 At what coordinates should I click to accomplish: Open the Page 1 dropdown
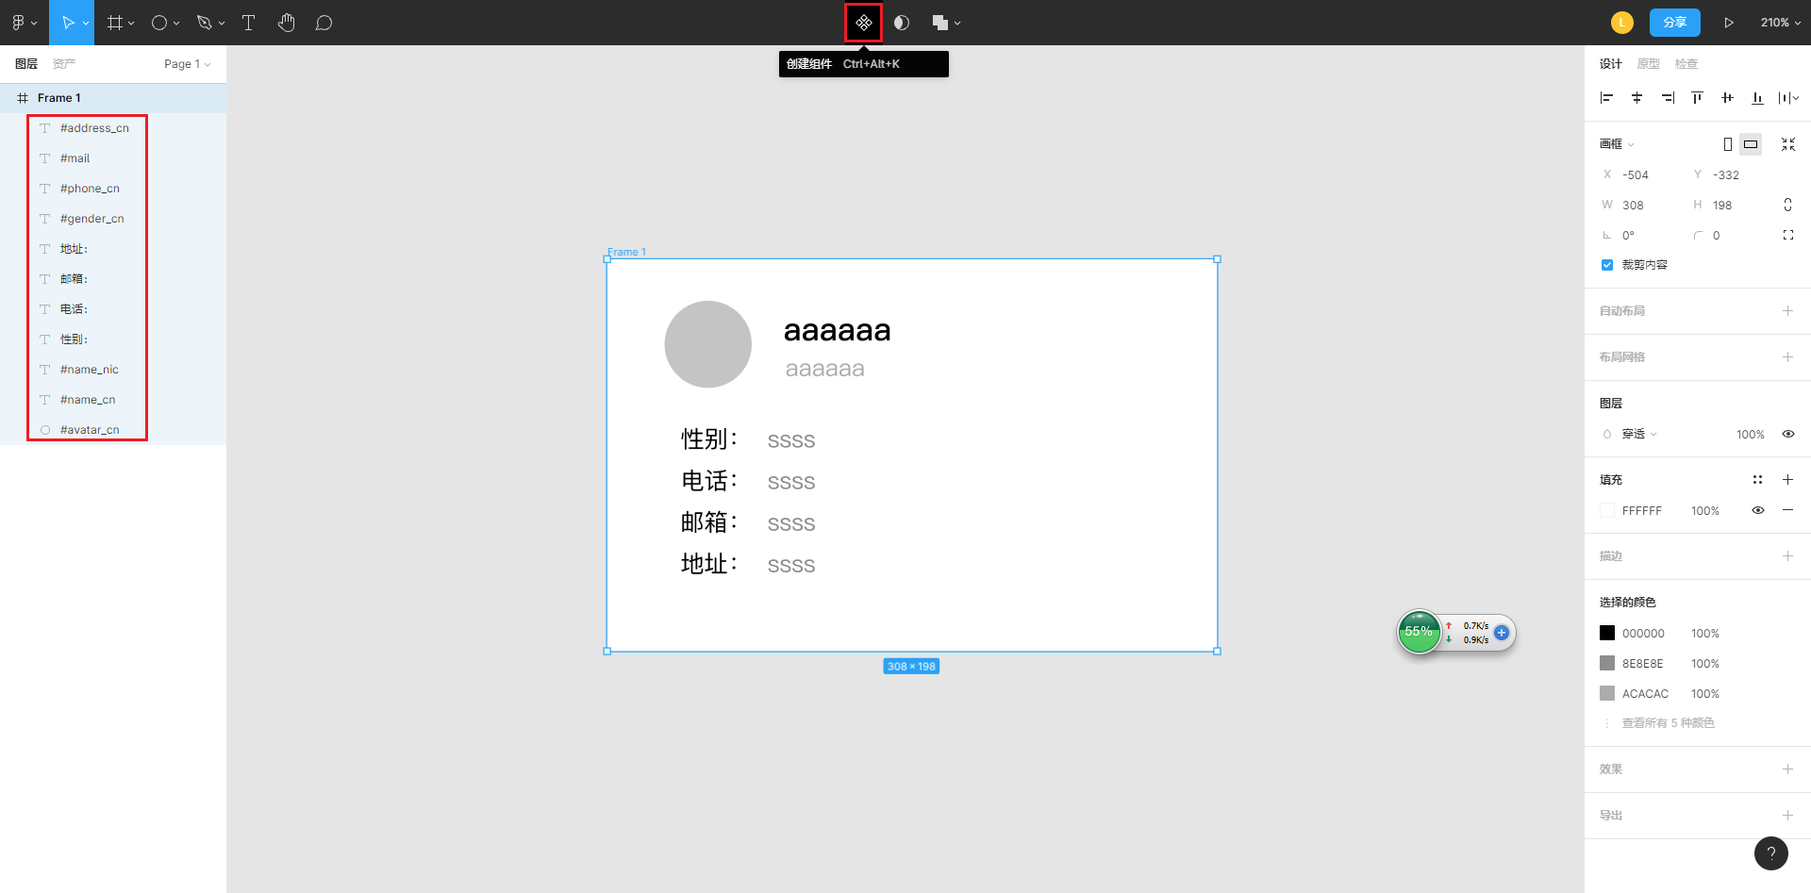(x=187, y=64)
